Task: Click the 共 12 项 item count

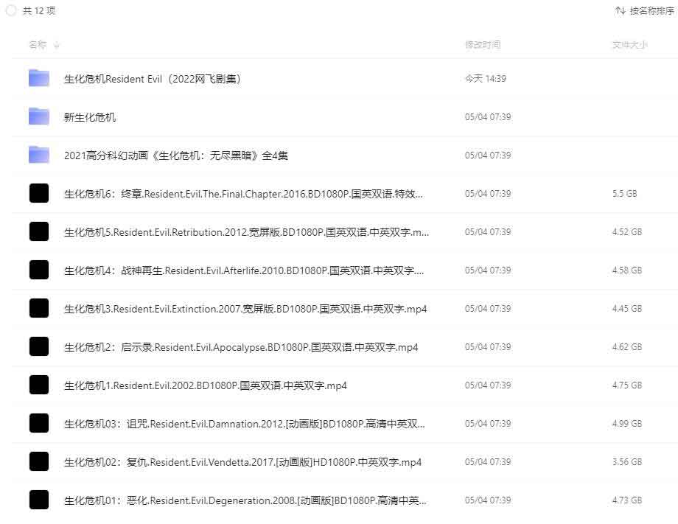Action: click(x=39, y=11)
